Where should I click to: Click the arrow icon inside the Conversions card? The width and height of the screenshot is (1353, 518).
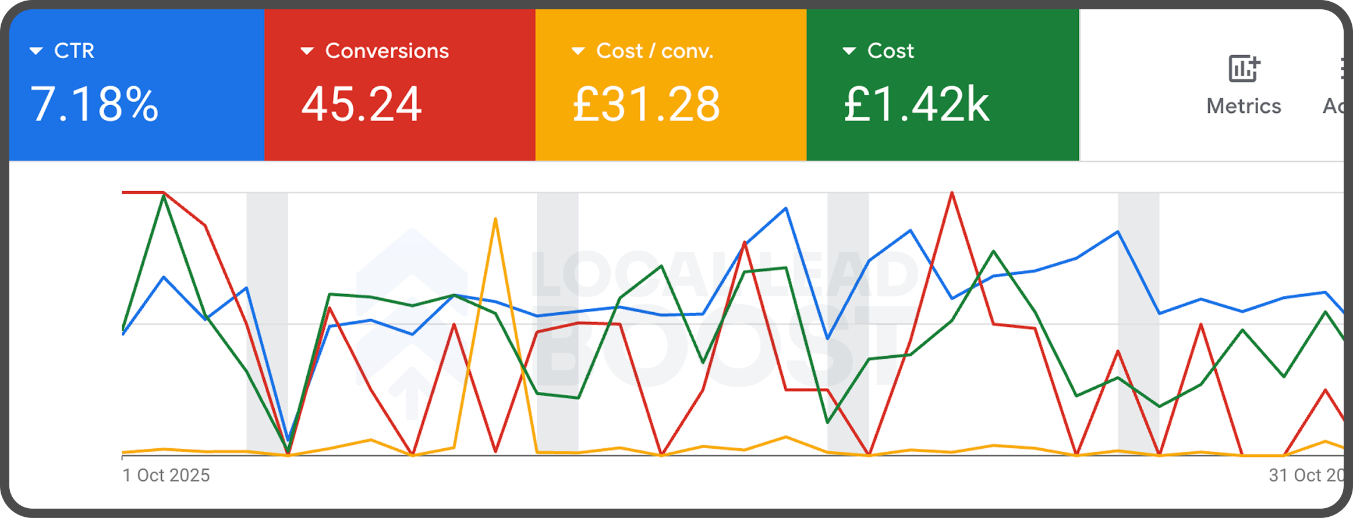(307, 51)
